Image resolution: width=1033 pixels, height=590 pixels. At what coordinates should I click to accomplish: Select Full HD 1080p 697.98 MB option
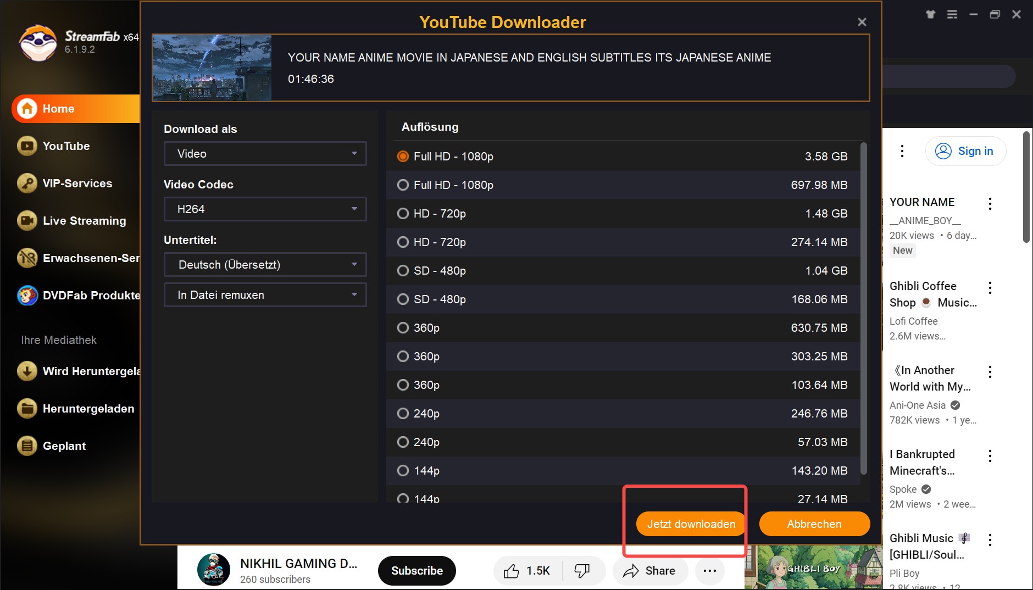coord(623,185)
